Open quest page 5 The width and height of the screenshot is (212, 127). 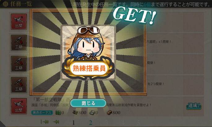click(138, 123)
